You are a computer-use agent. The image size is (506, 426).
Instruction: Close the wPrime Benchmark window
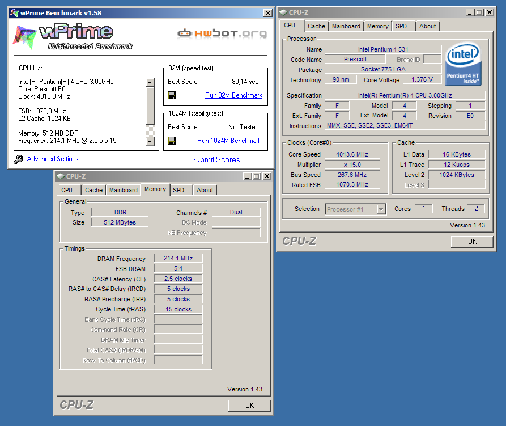[x=268, y=13]
